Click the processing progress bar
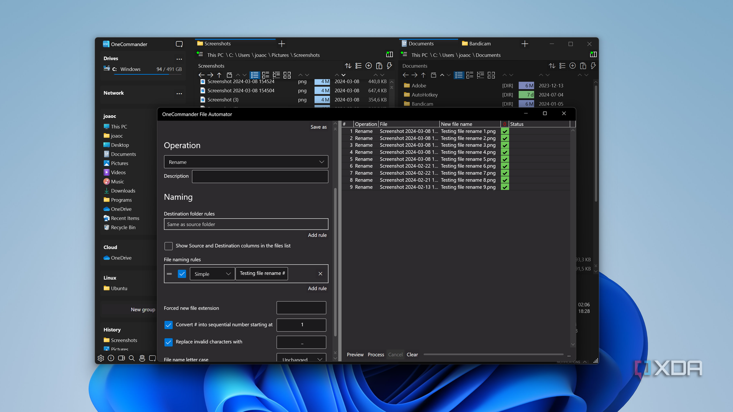The height and width of the screenshot is (412, 733). pos(494,354)
